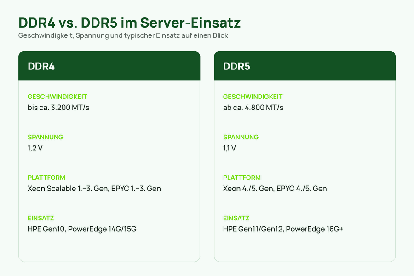
Task: Click 'ab ca. 4.800 MT/s' value
Action: click(253, 108)
